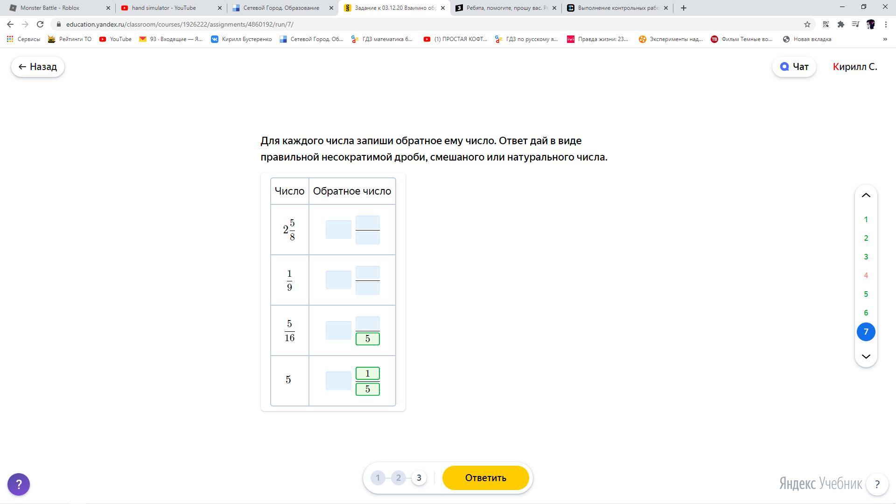
Task: Open Chrome three-dot menu
Action: pyautogui.click(x=886, y=24)
